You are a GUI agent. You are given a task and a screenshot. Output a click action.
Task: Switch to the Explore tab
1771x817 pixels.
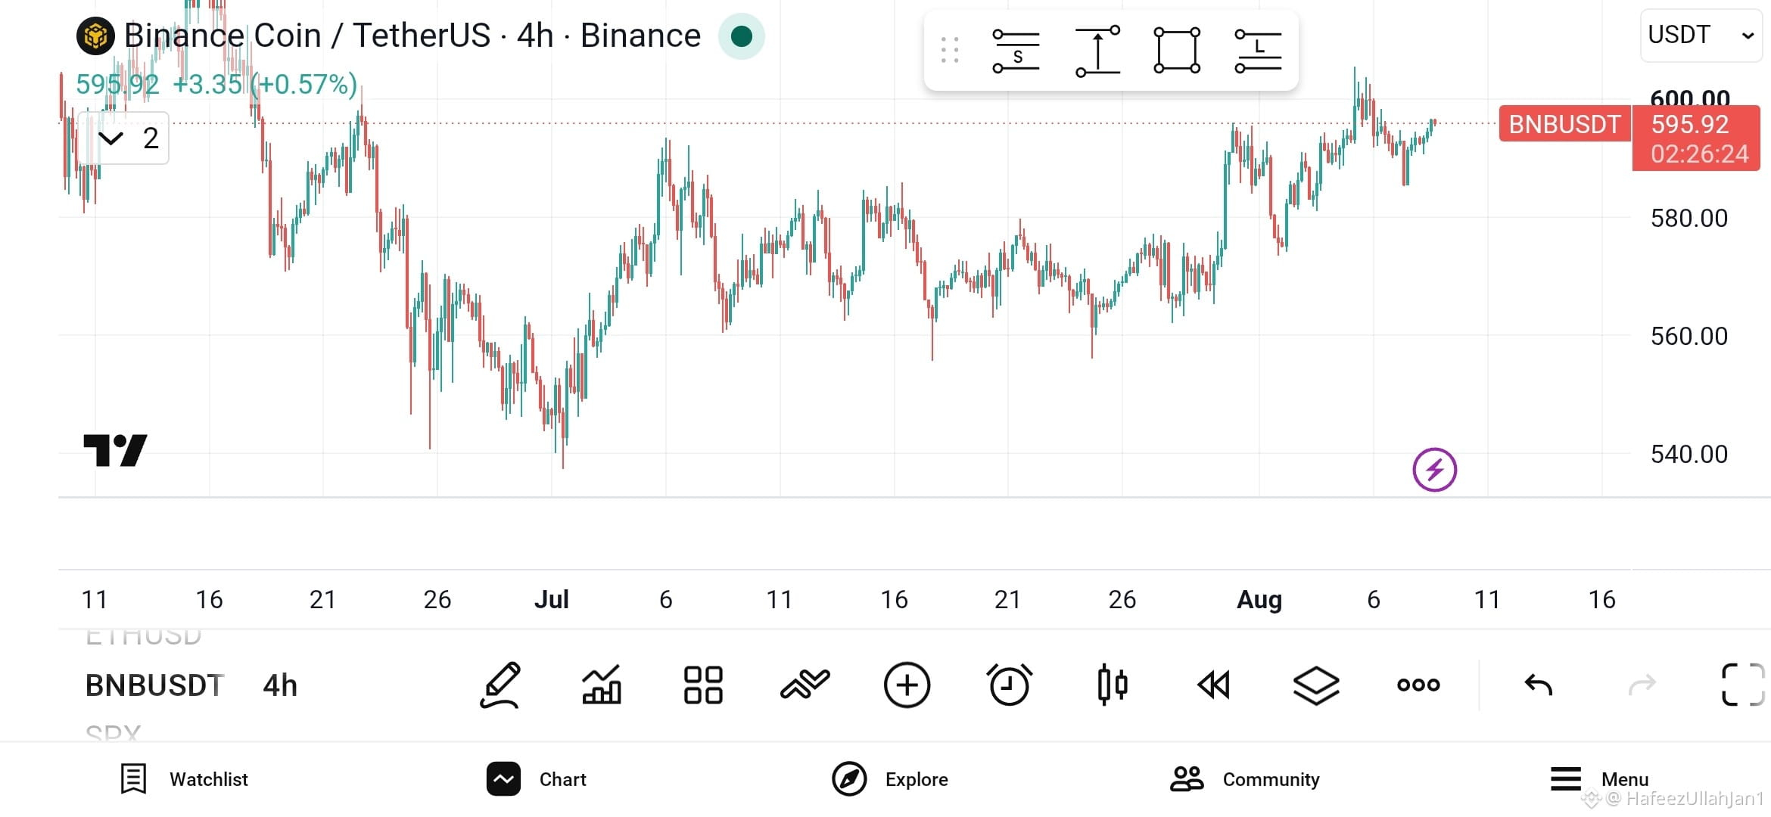[890, 779]
